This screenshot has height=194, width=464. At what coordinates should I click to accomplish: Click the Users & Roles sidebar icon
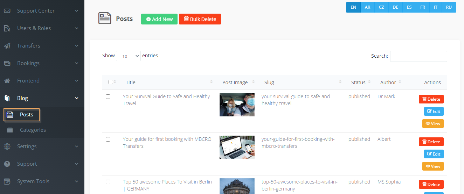click(x=7, y=28)
